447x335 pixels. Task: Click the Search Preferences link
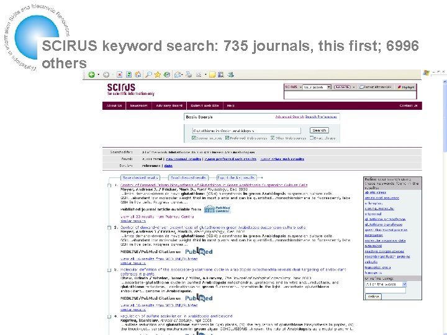321,117
